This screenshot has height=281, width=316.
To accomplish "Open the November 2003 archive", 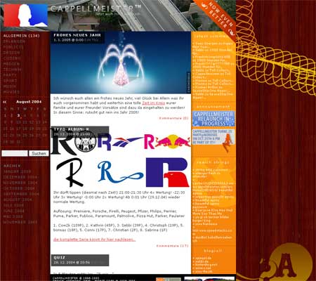I will click(20, 222).
